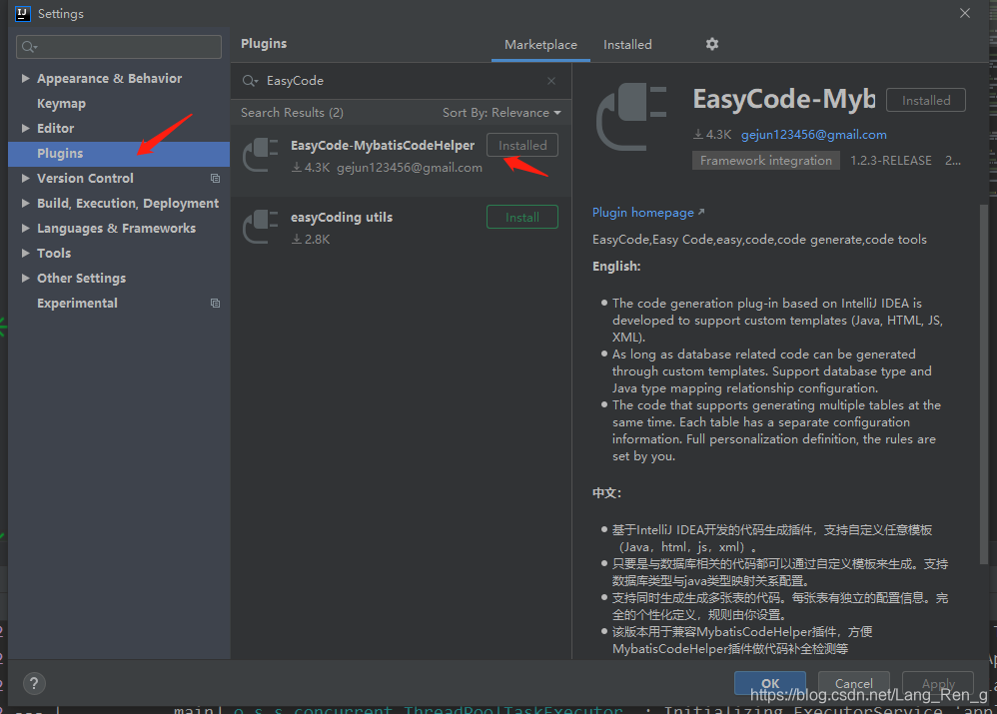Viewport: 997px width, 714px height.
Task: Click the Apply button
Action: click(x=938, y=683)
